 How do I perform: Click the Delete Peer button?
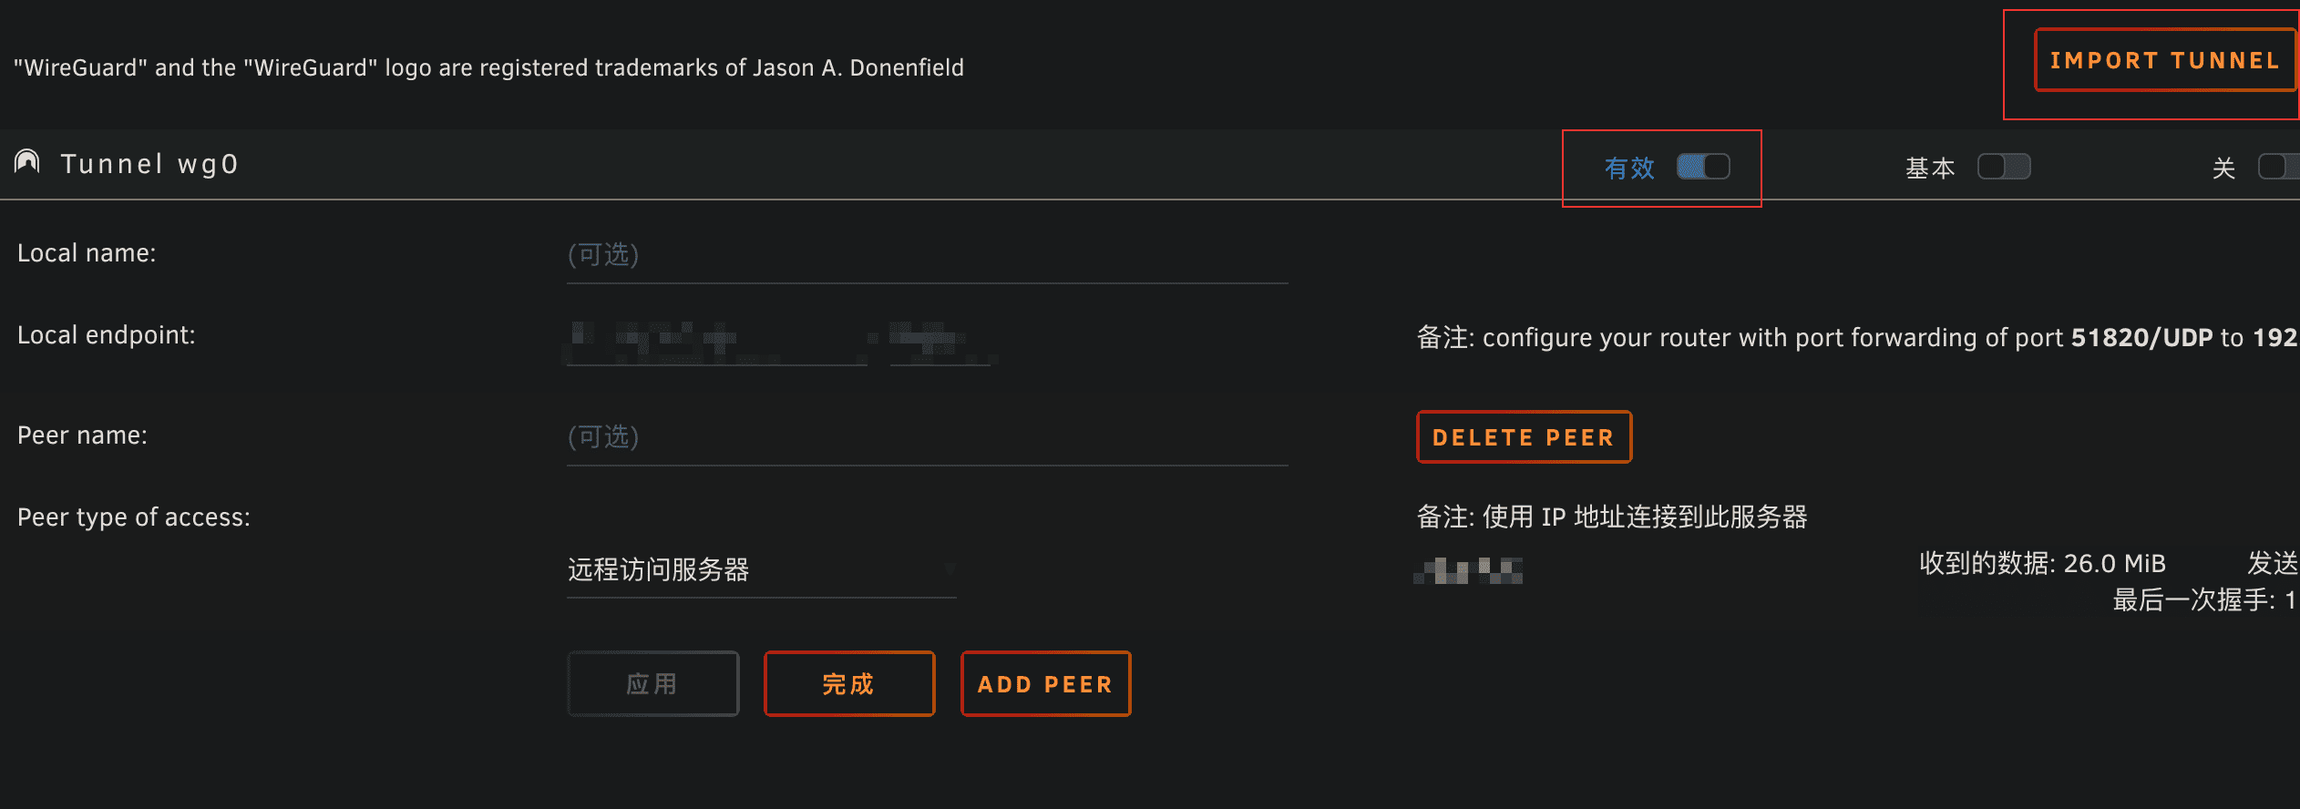[x=1524, y=437]
